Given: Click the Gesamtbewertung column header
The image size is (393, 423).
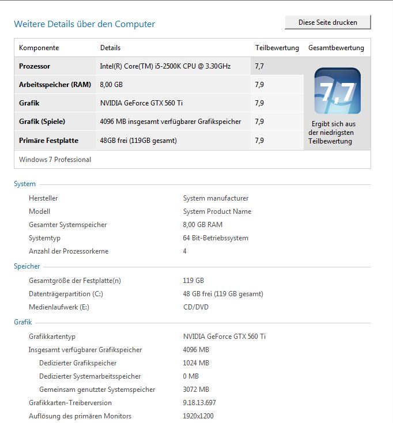Looking at the screenshot, I should pyautogui.click(x=336, y=48).
